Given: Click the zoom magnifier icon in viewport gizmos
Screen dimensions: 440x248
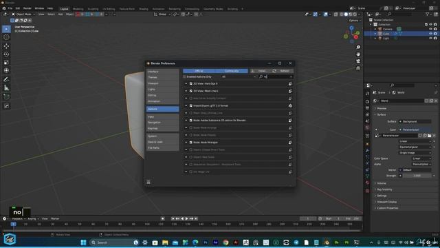Looking at the screenshot, I should coord(358,48).
